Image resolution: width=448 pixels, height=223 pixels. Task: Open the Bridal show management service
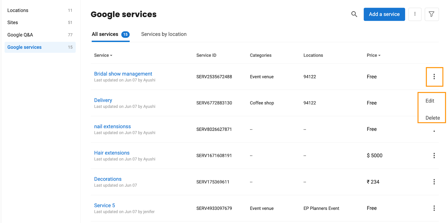click(x=123, y=74)
